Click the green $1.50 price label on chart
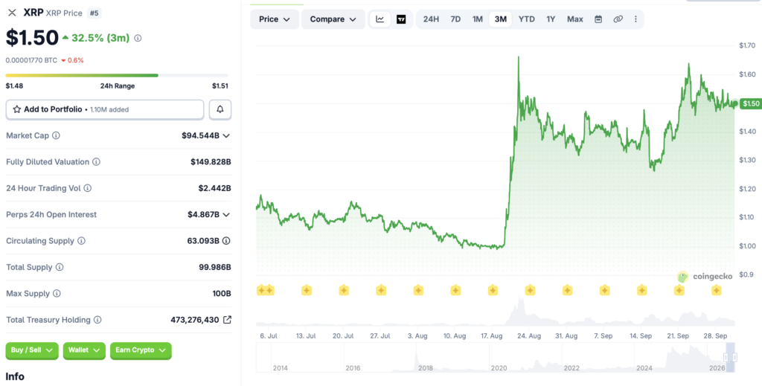The height and width of the screenshot is (386, 762). point(750,103)
